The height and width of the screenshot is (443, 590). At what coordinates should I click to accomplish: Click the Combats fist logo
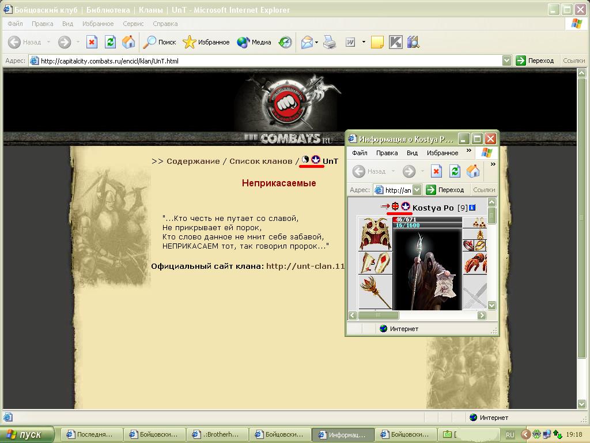pyautogui.click(x=288, y=103)
